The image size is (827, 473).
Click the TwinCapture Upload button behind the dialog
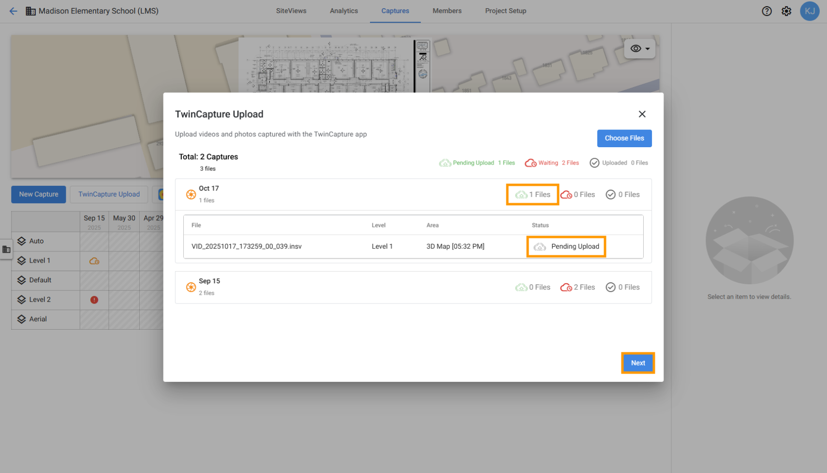point(109,195)
